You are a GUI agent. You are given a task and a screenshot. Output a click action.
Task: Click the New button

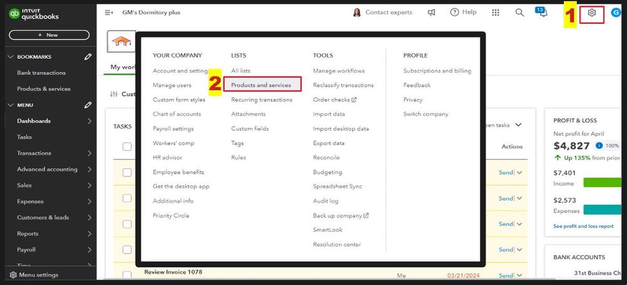[x=49, y=35]
